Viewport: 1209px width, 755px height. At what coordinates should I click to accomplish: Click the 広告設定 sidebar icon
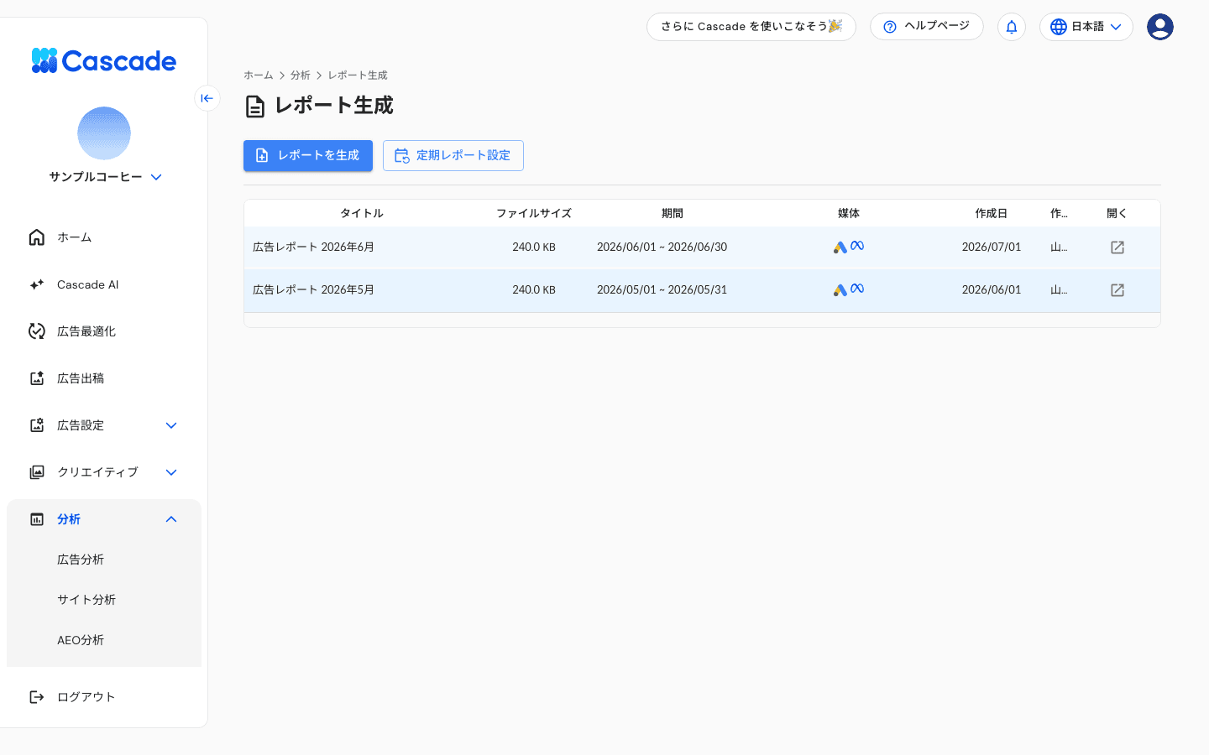(x=37, y=425)
